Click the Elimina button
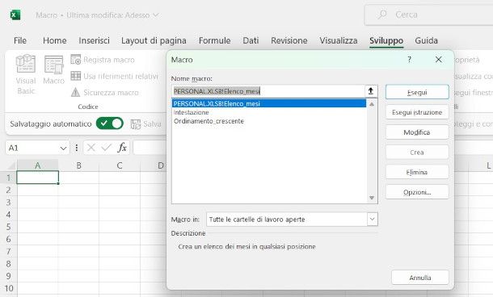This screenshot has height=297, width=493. point(417,172)
